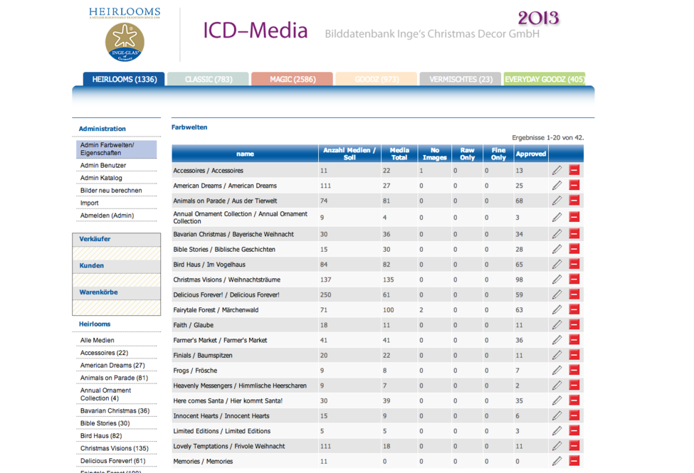Expand the Warenkörbe section
The image size is (694, 473).
click(x=117, y=292)
